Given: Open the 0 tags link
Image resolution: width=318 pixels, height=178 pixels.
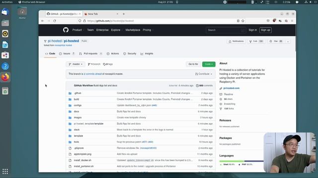Looking at the screenshot, I should point(108,64).
